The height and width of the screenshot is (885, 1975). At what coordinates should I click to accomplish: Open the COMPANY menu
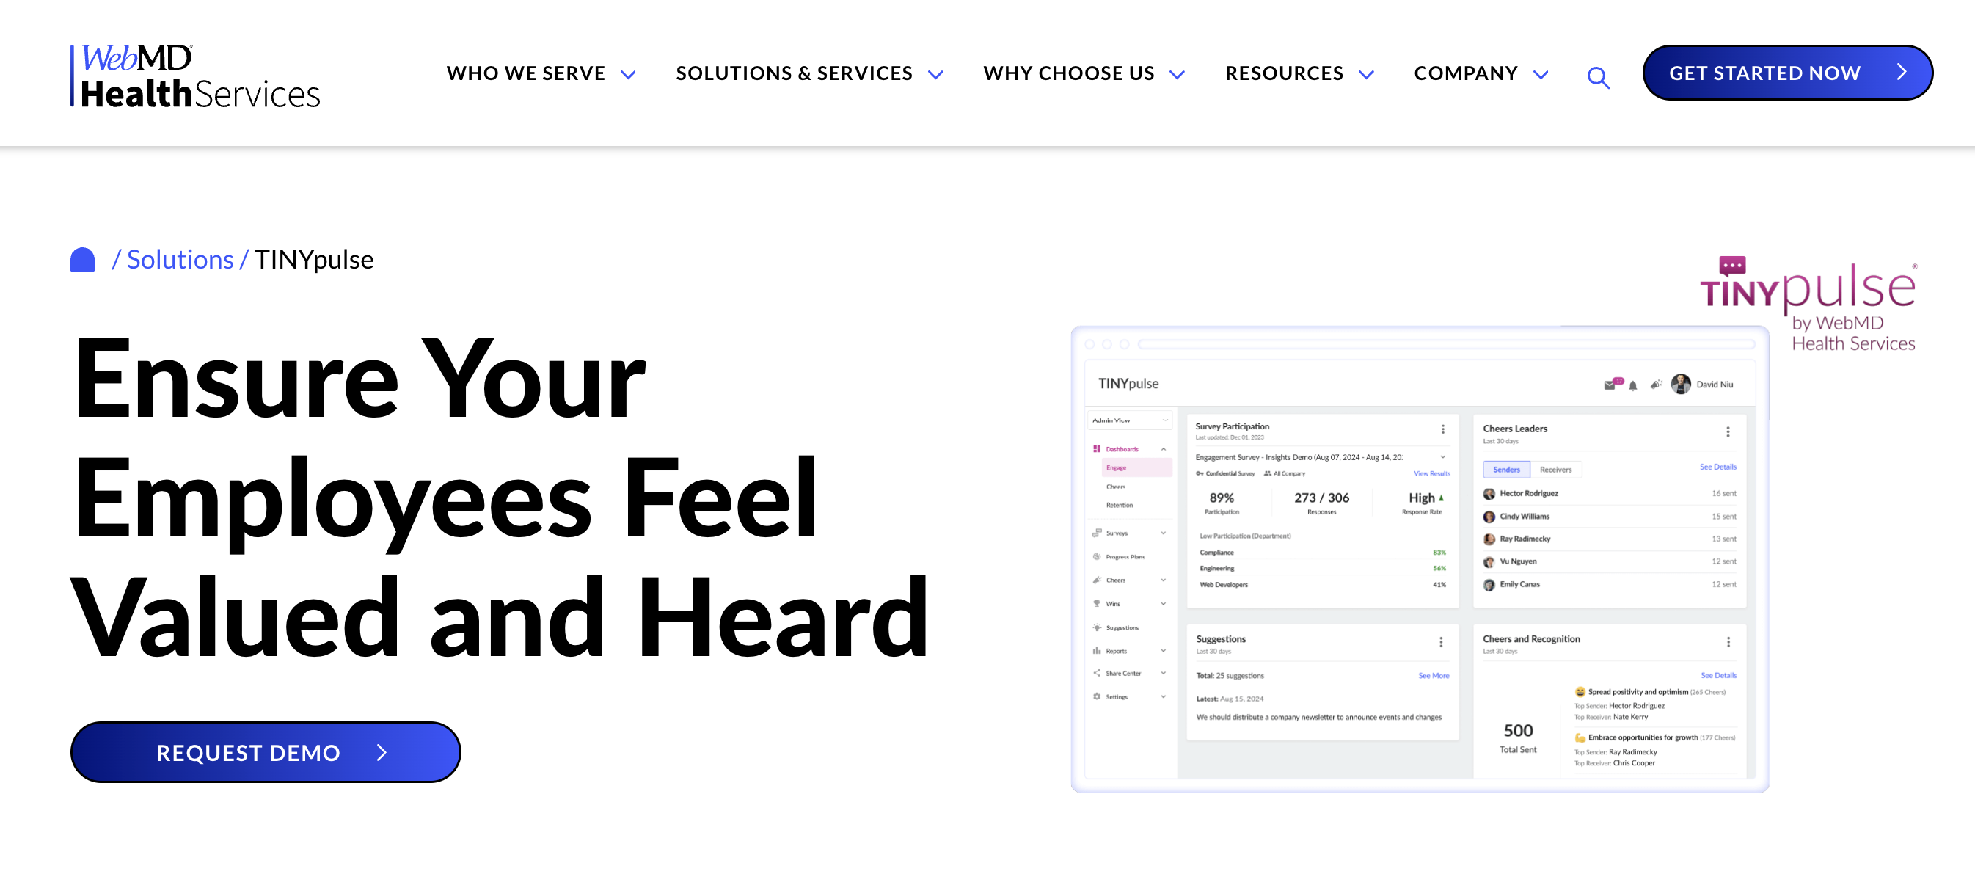click(x=1465, y=73)
